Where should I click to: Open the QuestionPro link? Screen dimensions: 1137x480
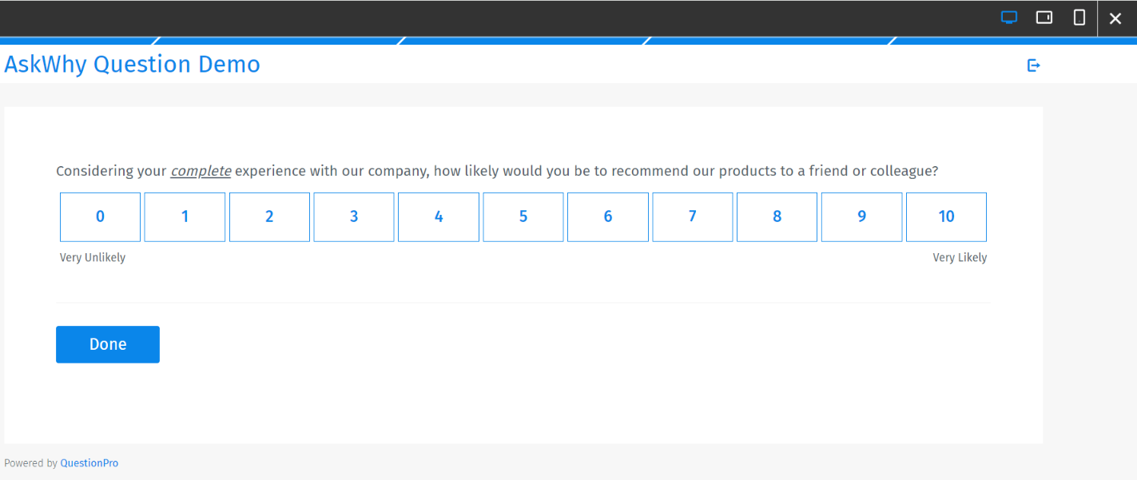pyautogui.click(x=89, y=462)
